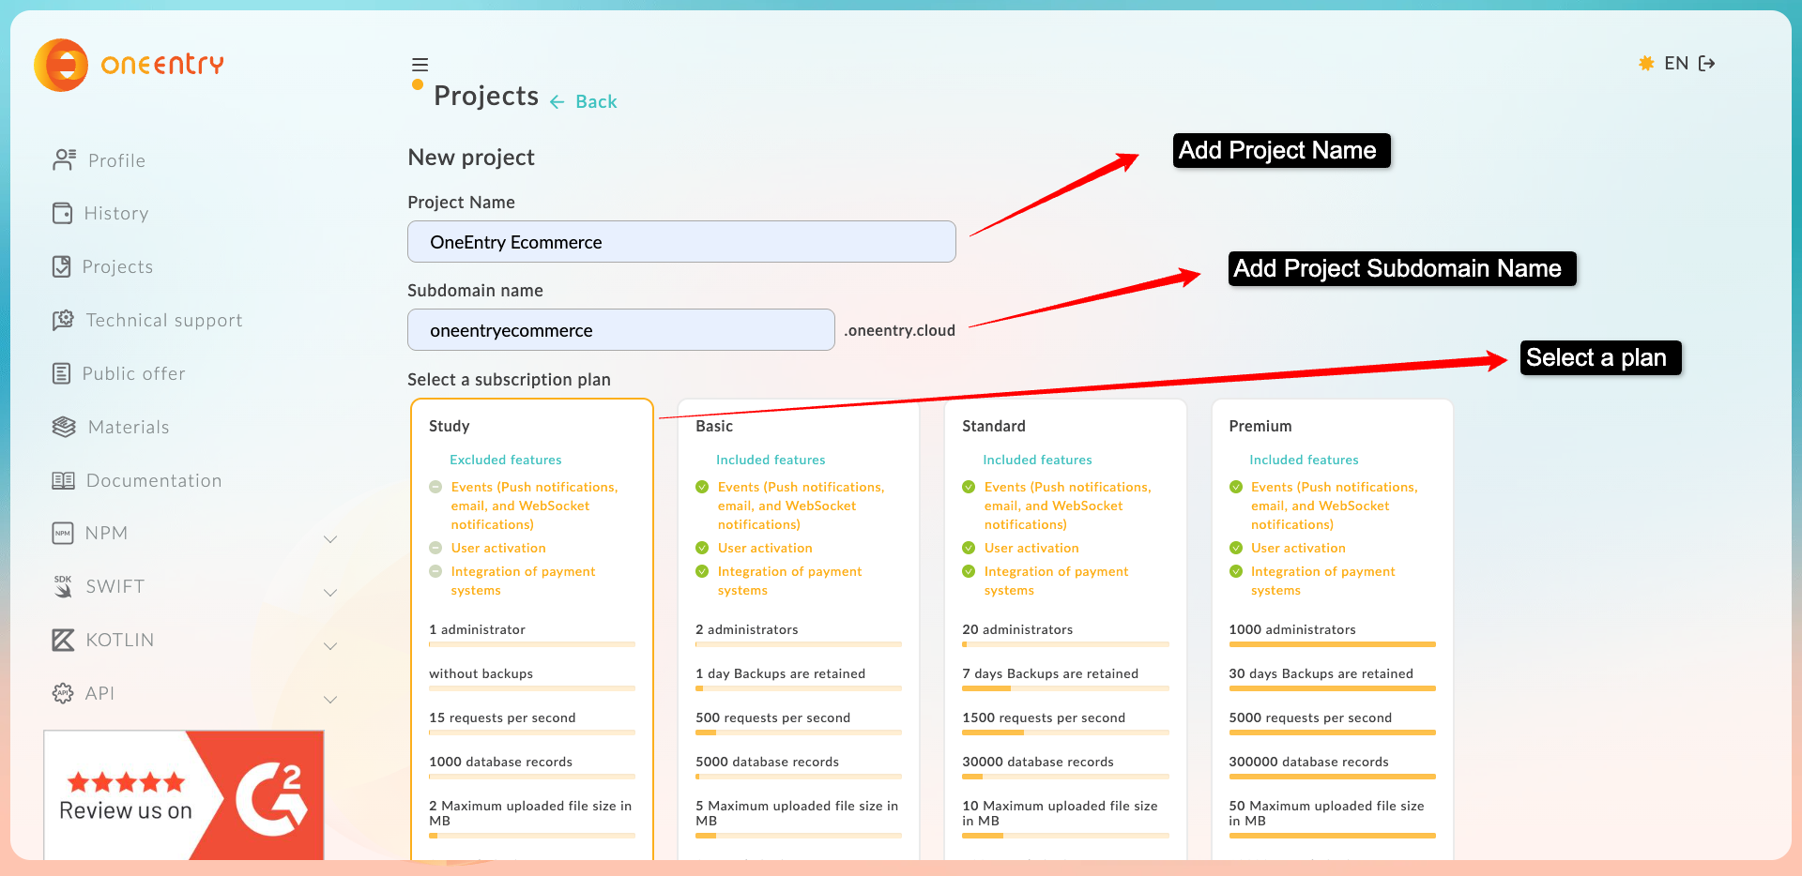Image resolution: width=1802 pixels, height=876 pixels.
Task: Toggle the sun theme icon
Action: point(1646,63)
